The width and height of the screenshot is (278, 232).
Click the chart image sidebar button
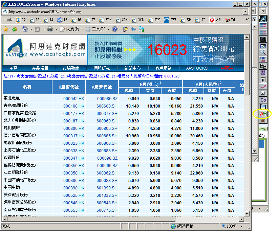click(x=263, y=46)
